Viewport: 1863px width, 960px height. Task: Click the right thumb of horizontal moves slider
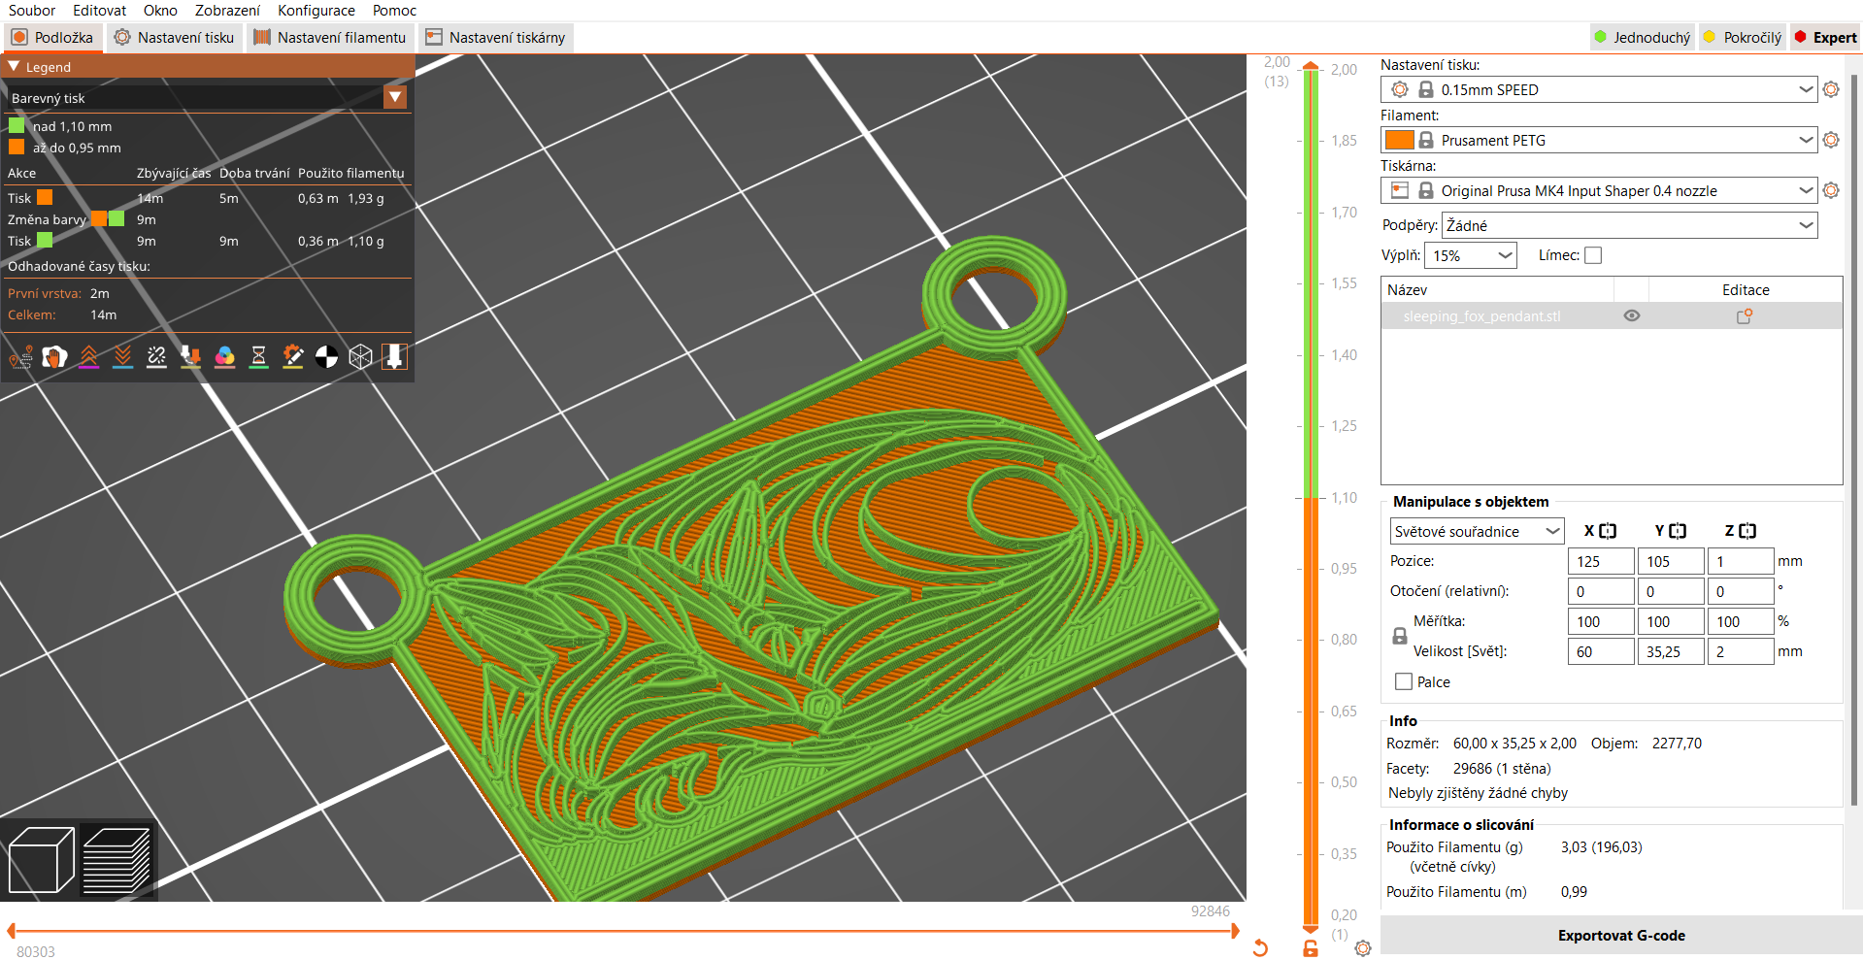point(1235,931)
